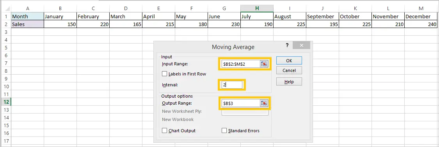Click the January cell
This screenshot has height=147, width=439.
60,16
